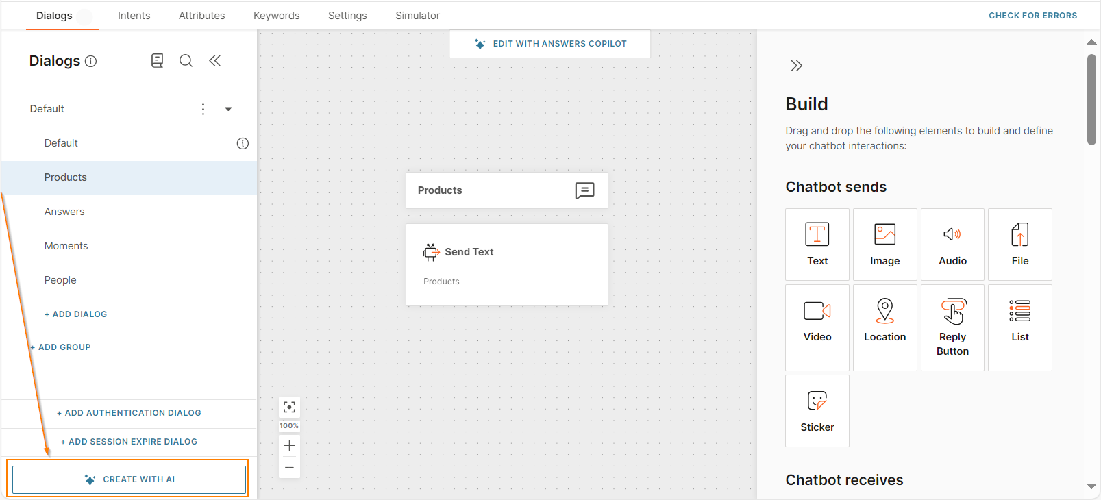This screenshot has height=500, width=1101.
Task: Collapse the Build panel with double chevron
Action: point(796,66)
